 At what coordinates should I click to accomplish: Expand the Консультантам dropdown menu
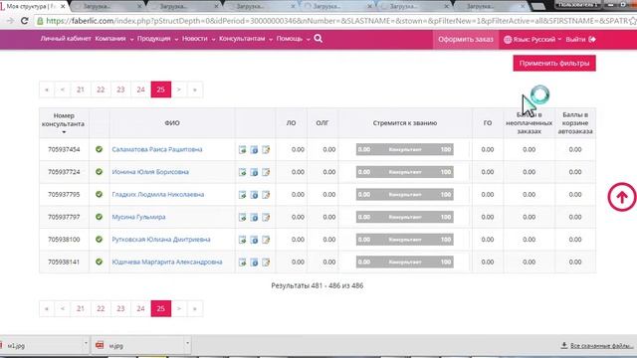[246, 39]
